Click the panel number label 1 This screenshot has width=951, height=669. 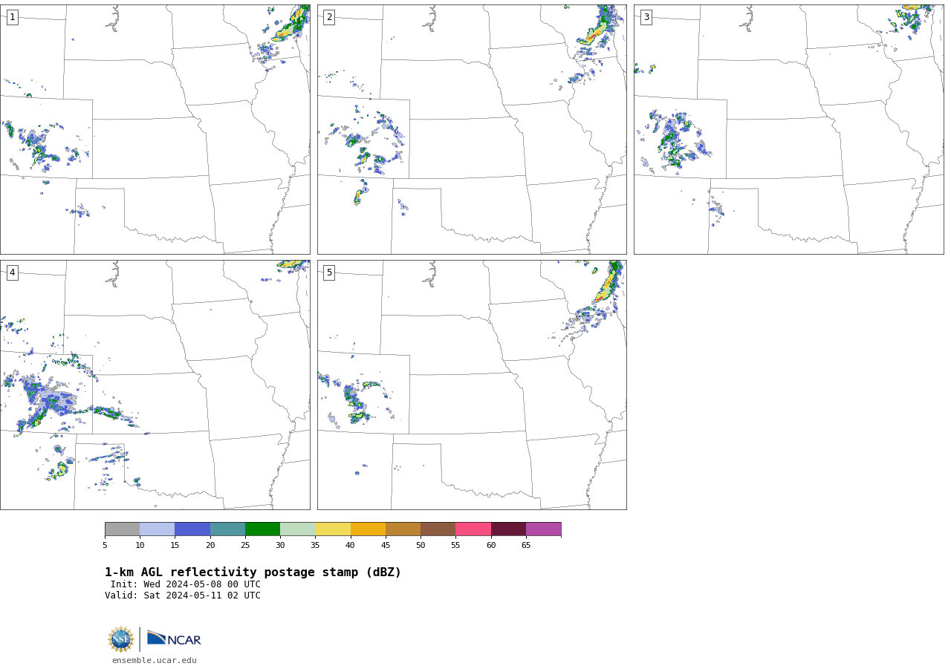(x=12, y=17)
